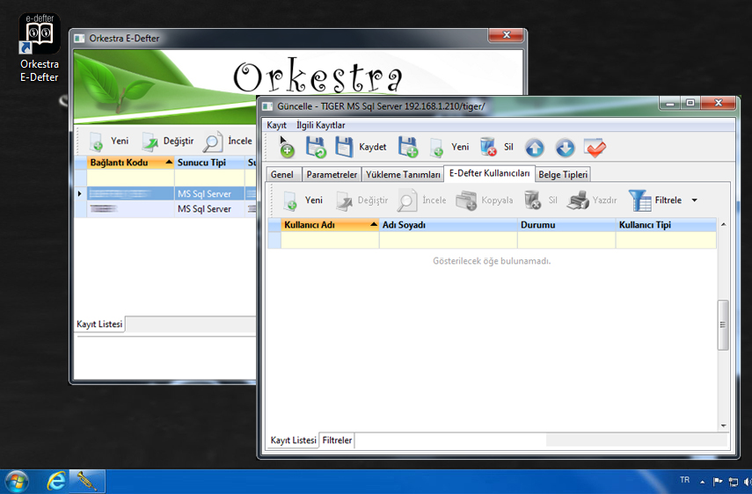752x494 pixels.
Task: Click Yeni in Orkestra E-Defter main window
Action: click(109, 141)
